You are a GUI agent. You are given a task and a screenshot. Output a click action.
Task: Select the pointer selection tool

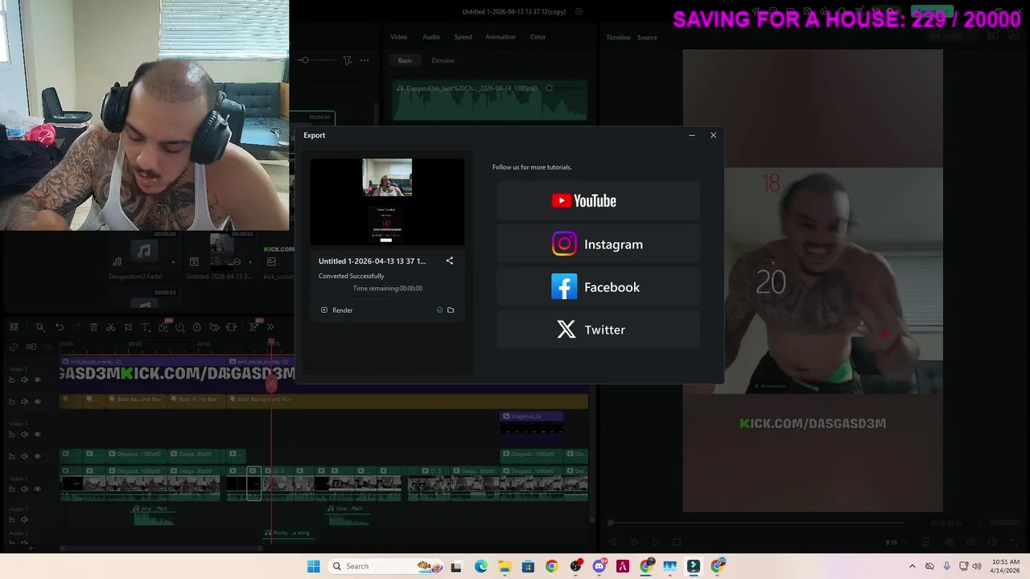pyautogui.click(x=39, y=327)
